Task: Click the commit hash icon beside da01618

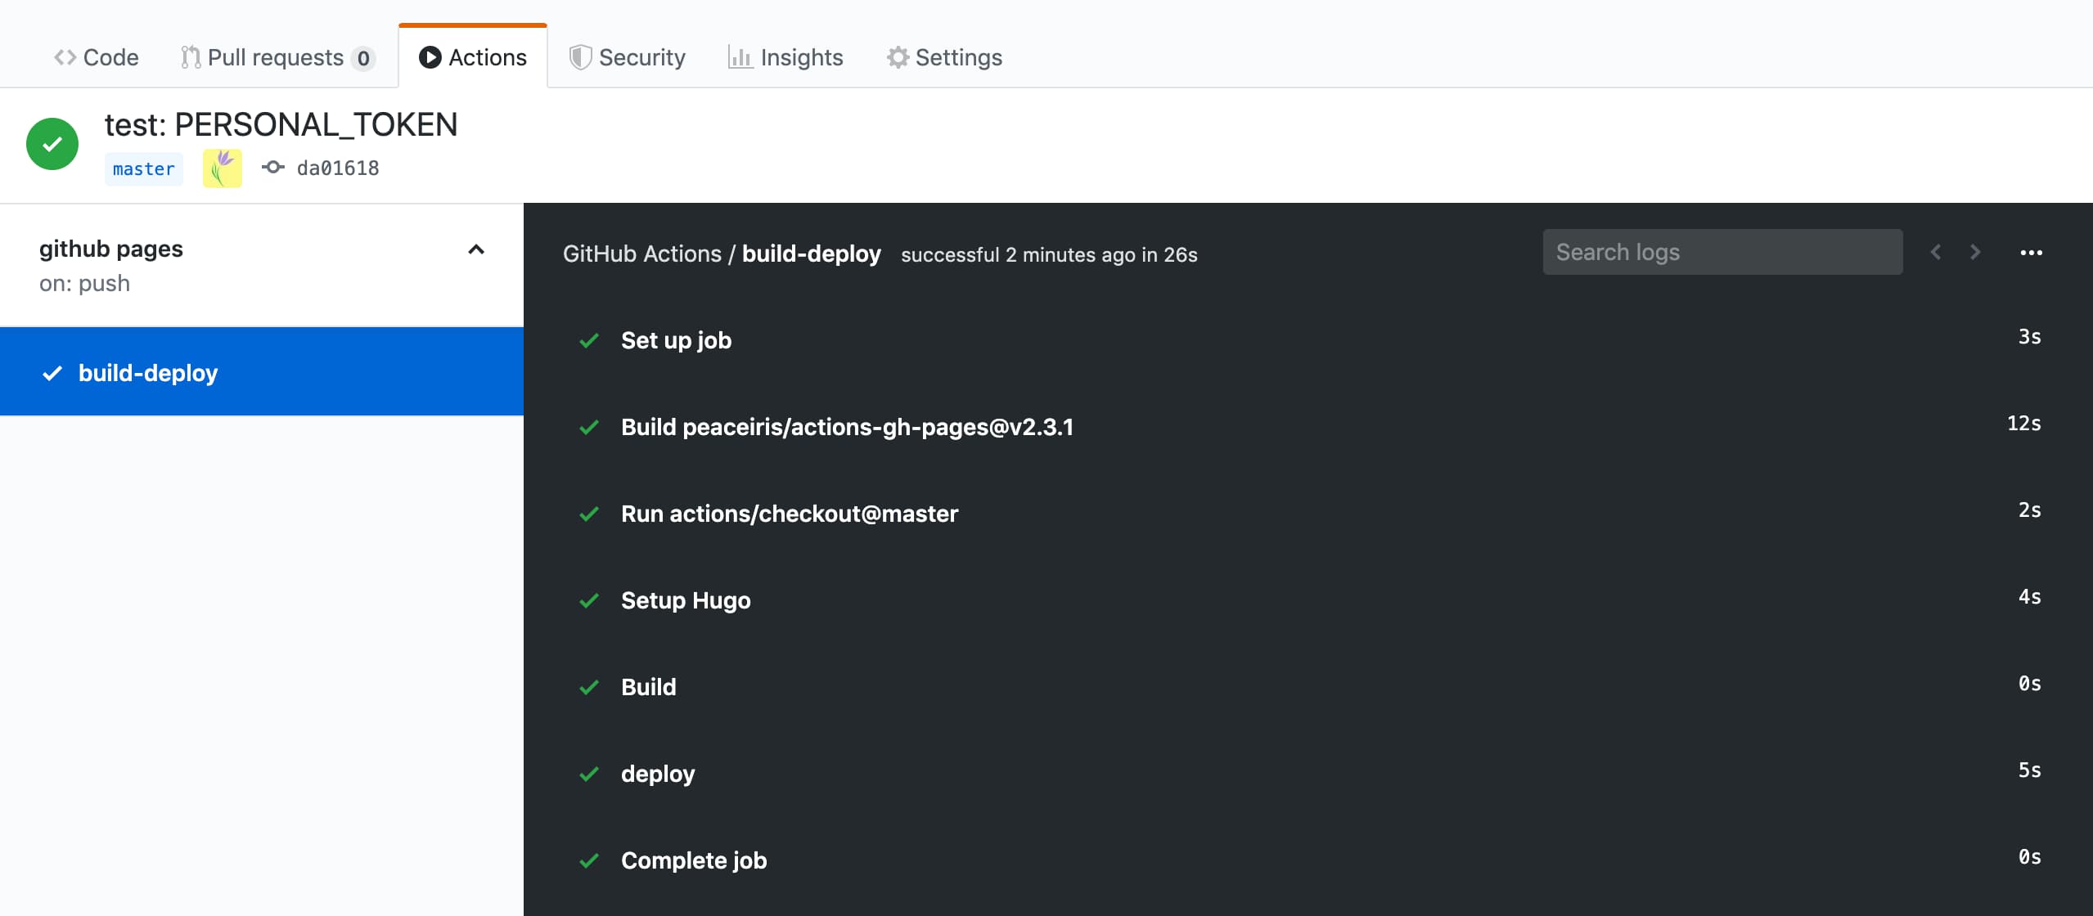Action: pyautogui.click(x=272, y=168)
